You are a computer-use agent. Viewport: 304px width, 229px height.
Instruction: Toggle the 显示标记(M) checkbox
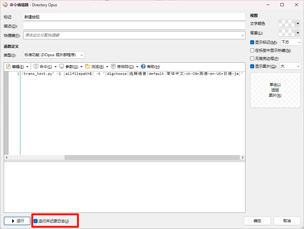252,42
